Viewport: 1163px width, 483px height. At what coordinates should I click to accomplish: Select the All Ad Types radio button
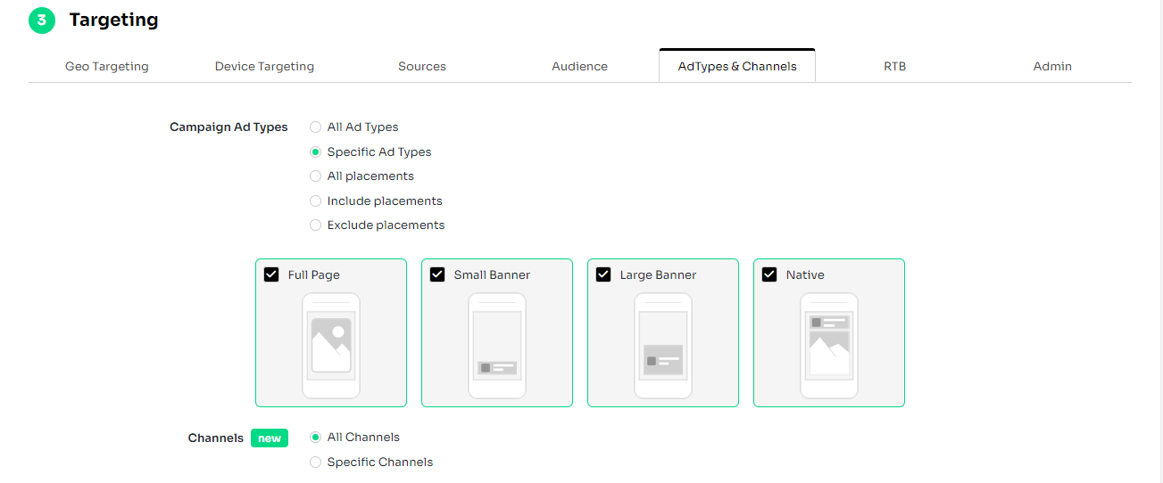pyautogui.click(x=315, y=127)
